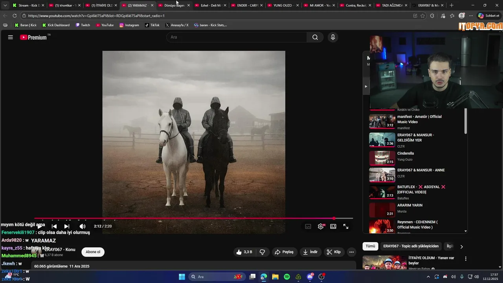The image size is (503, 283).
Task: Switch to the MI AMOR tab
Action: click(320, 6)
